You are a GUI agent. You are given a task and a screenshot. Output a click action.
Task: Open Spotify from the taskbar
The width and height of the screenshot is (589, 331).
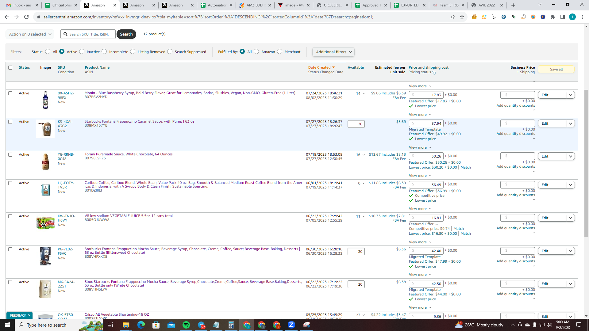click(x=186, y=325)
